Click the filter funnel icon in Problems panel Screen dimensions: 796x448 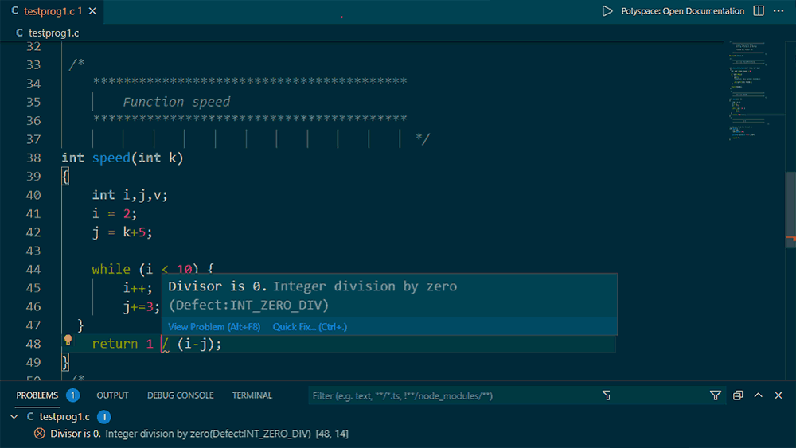715,395
